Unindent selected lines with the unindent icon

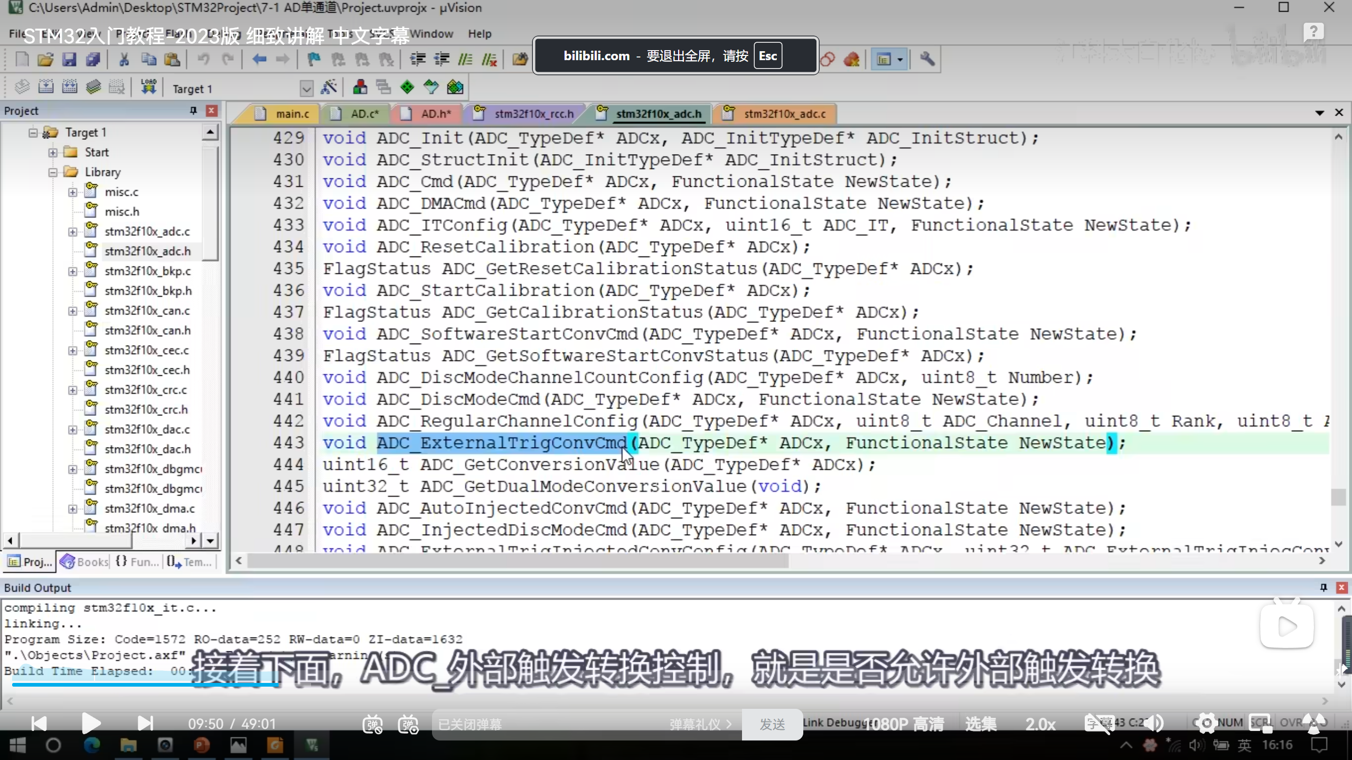tap(442, 59)
